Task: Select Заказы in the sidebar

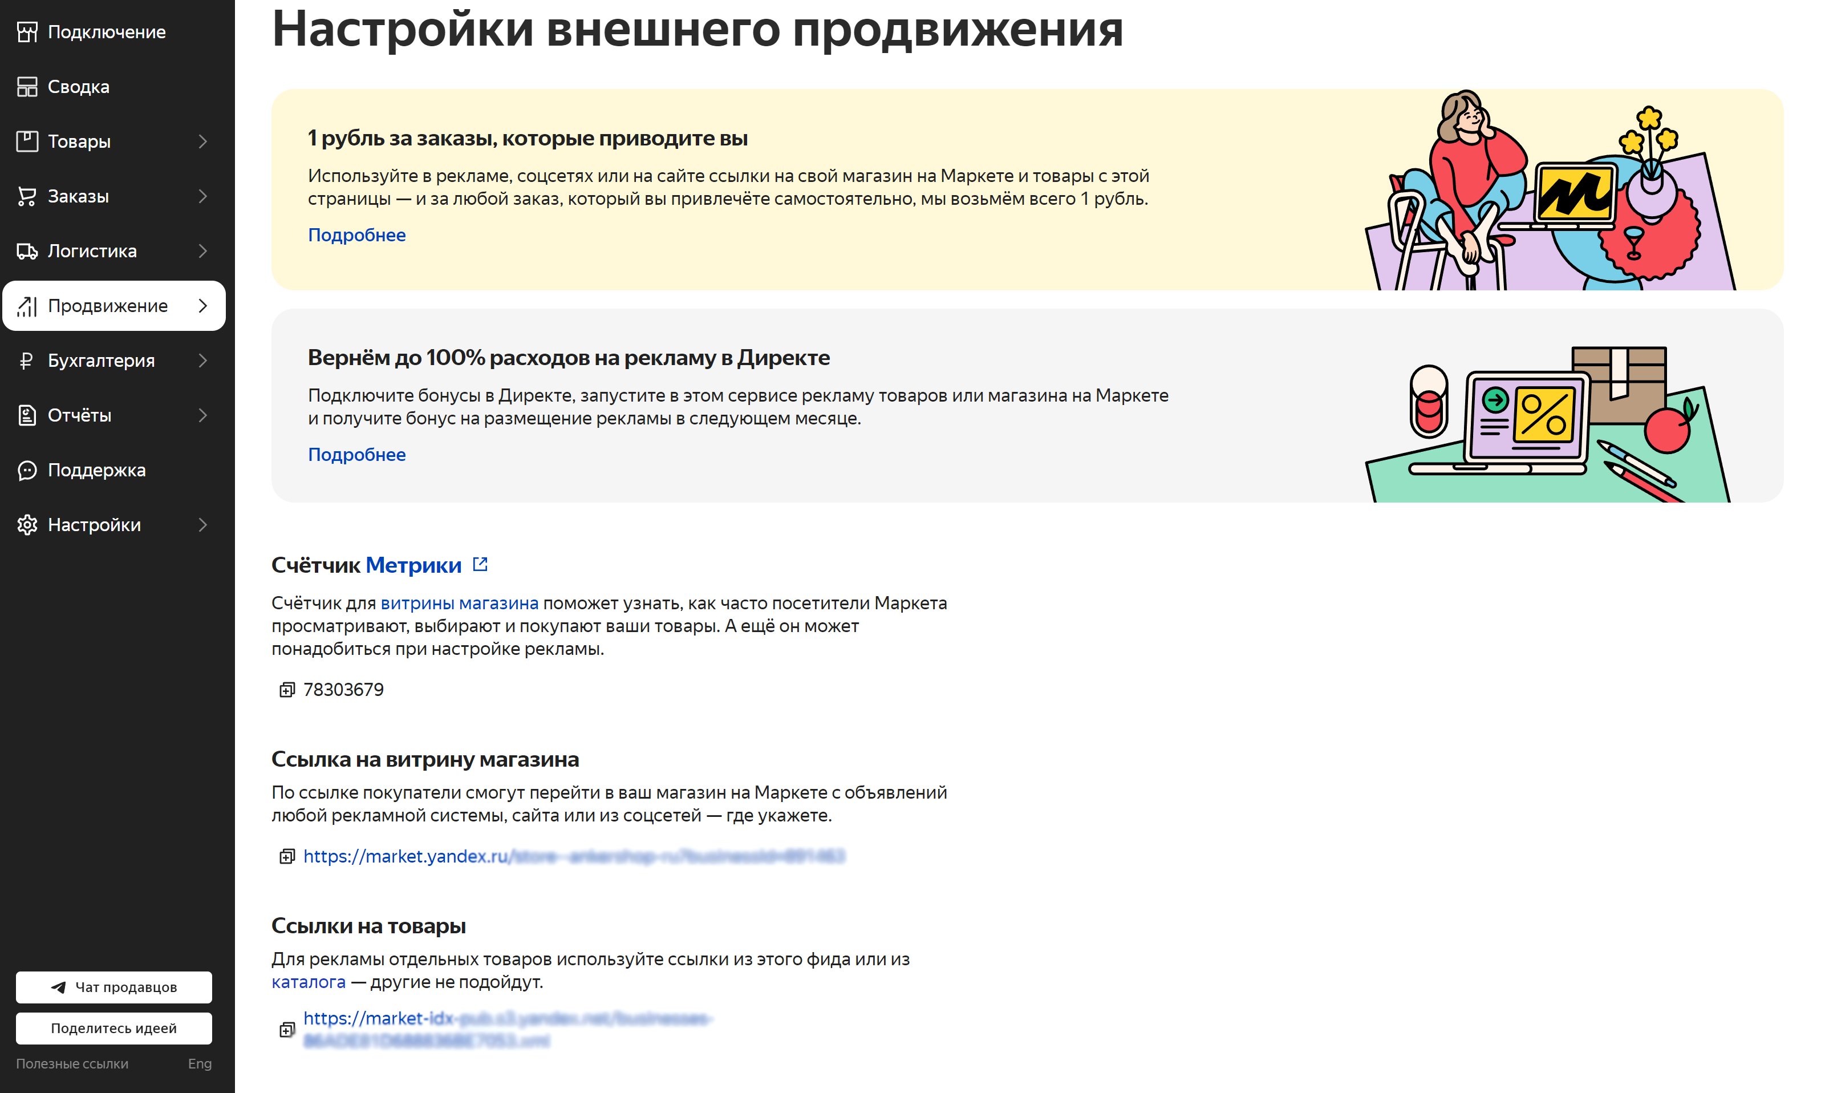Action: pyautogui.click(x=114, y=196)
